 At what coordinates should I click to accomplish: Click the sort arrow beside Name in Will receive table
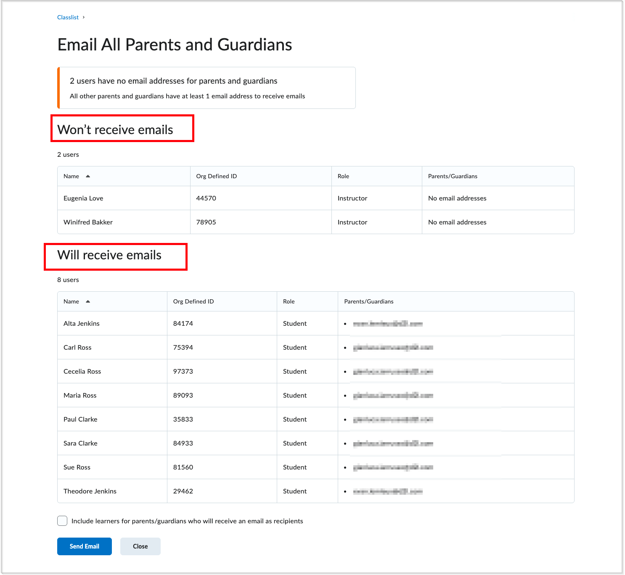pos(88,301)
